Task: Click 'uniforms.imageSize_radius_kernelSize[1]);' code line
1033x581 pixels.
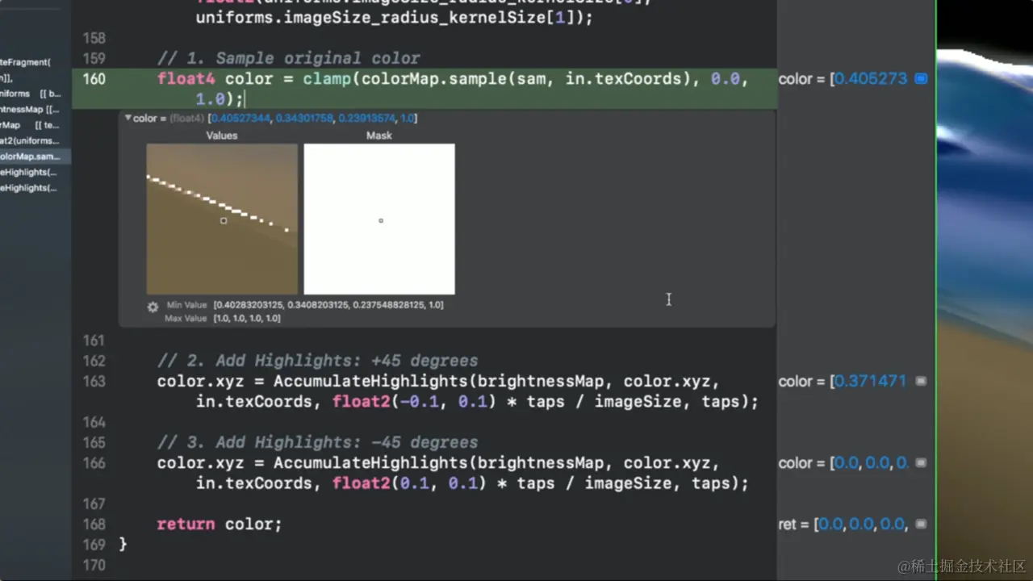Action: pyautogui.click(x=395, y=17)
